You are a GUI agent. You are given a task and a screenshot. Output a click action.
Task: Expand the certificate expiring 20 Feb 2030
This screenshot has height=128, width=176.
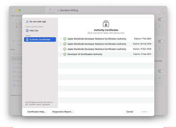tap(61, 44)
